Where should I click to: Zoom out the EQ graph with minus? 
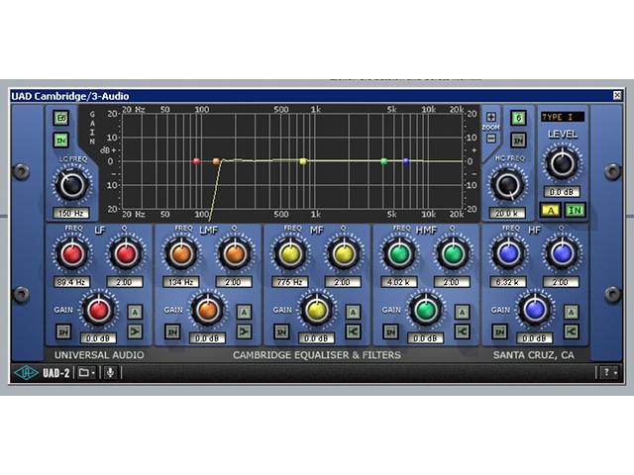coord(491,138)
